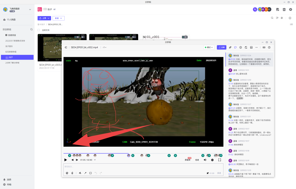Select the arrow annotation tool
Viewport: 296px width, 189px height.
(85, 173)
